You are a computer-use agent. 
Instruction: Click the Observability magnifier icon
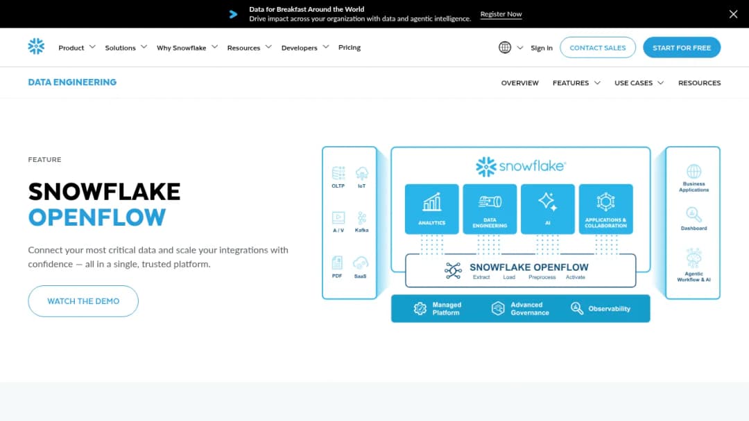click(x=576, y=308)
